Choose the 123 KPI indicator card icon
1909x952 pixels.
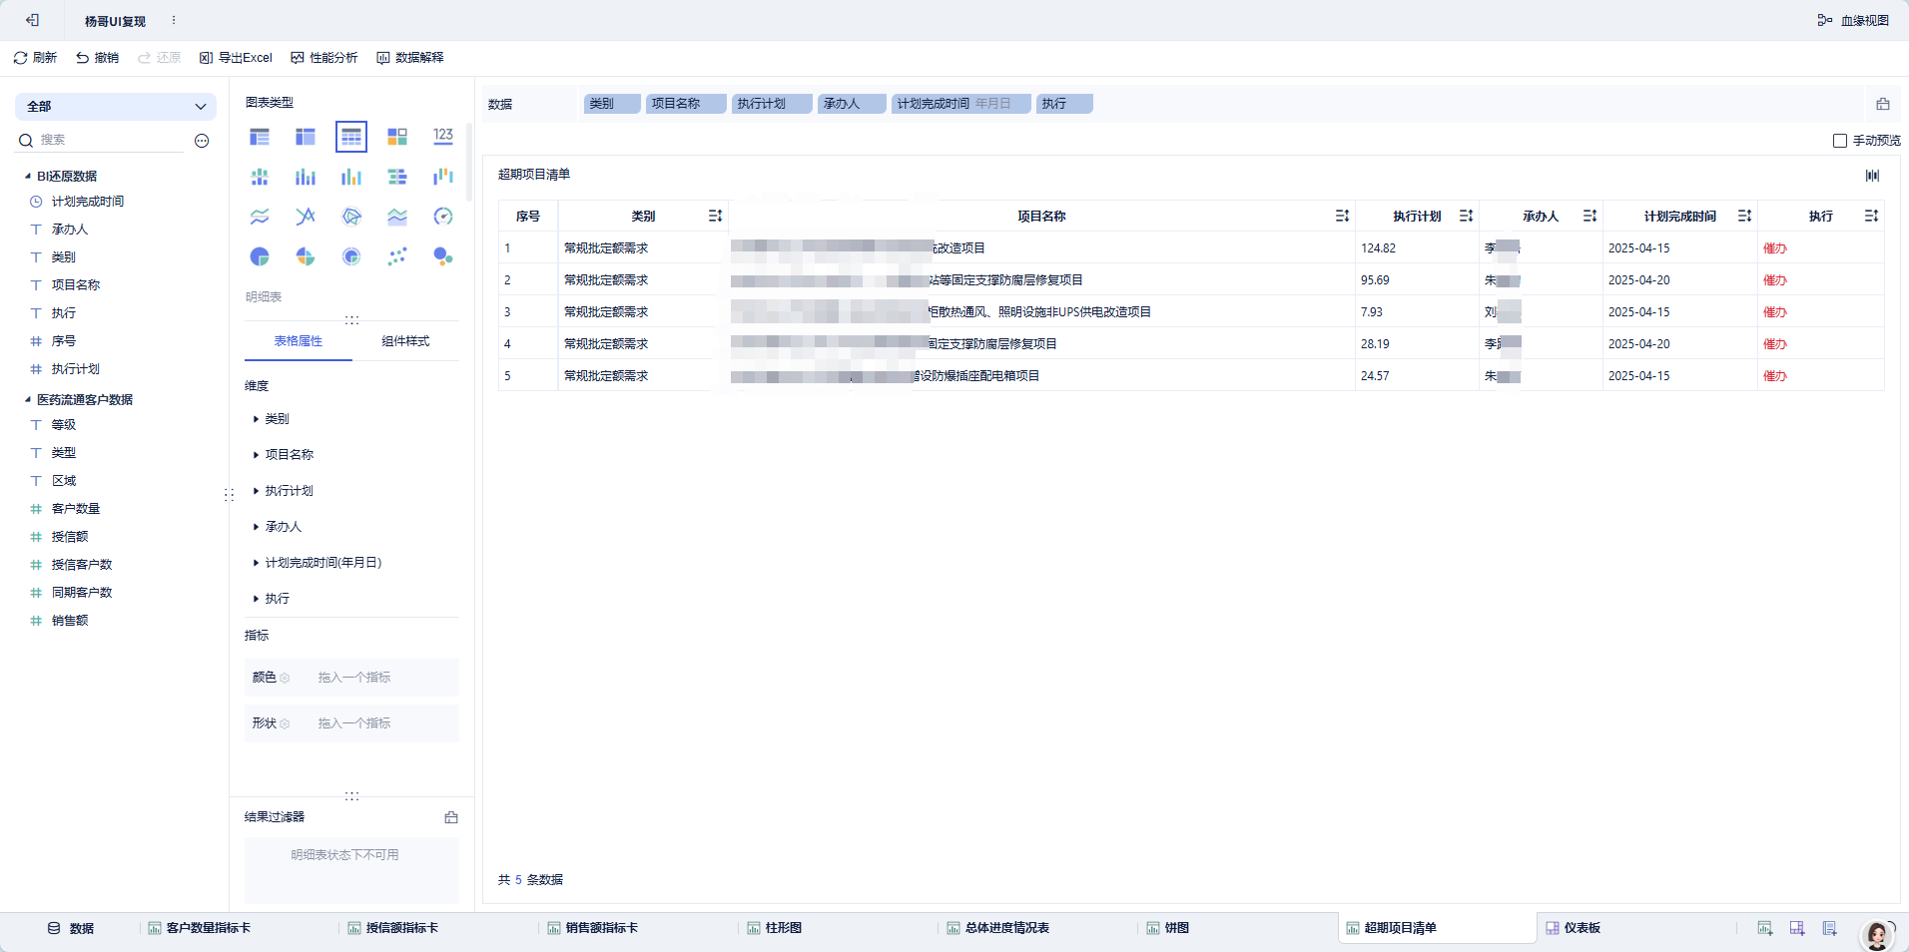coord(443,137)
